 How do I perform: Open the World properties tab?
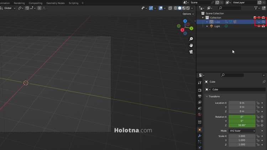point(200,114)
